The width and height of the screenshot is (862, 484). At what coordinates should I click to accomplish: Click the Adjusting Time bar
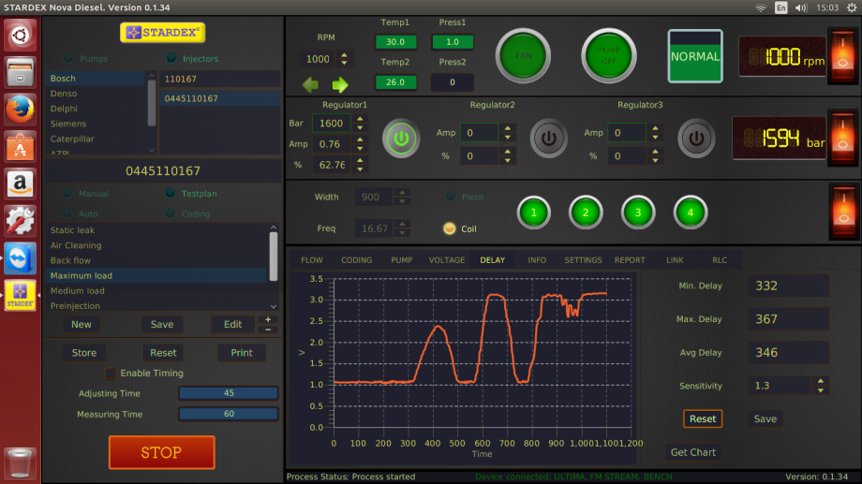pos(228,393)
